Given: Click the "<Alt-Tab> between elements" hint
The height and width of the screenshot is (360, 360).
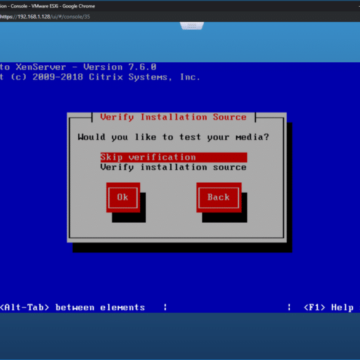Looking at the screenshot, I should coord(73,307).
